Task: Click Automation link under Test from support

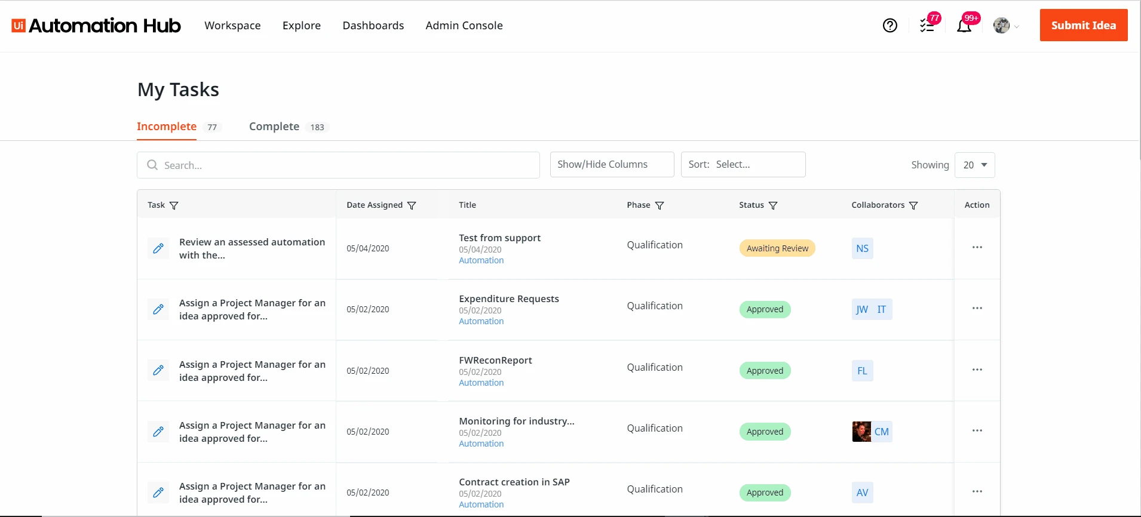Action: click(481, 260)
